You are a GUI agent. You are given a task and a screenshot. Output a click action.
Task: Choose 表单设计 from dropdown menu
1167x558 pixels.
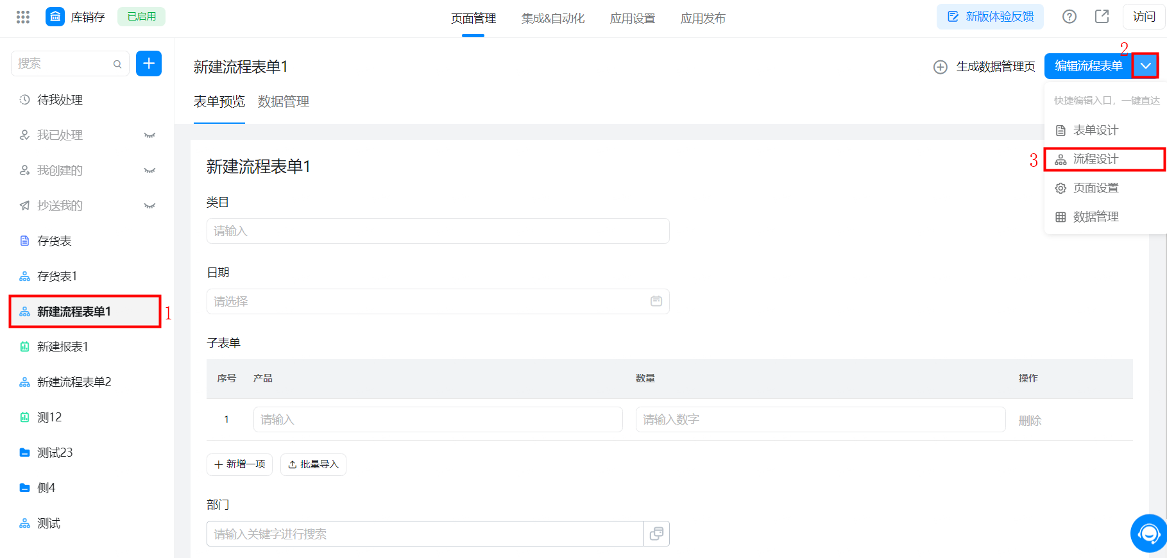(1105, 130)
